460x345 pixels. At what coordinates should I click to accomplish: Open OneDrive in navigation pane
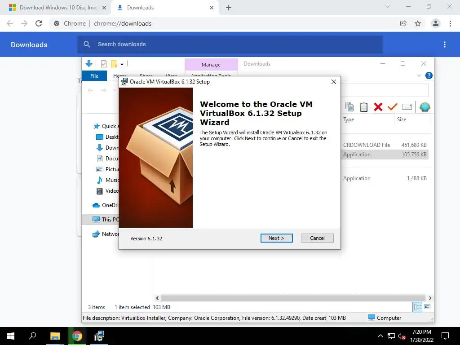tap(106, 205)
